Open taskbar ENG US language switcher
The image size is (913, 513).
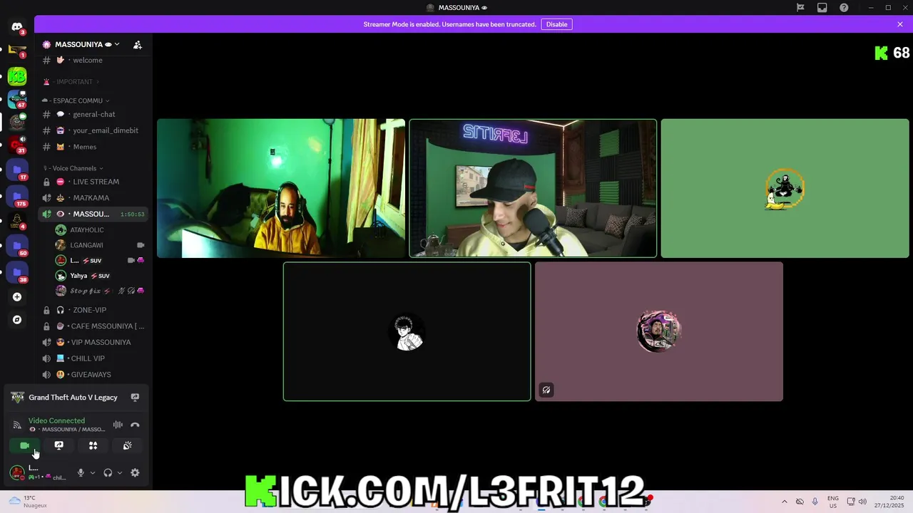click(833, 502)
